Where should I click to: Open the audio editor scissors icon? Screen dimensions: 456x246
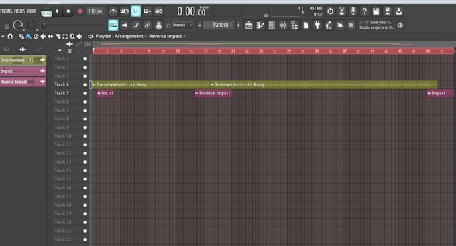point(341,11)
